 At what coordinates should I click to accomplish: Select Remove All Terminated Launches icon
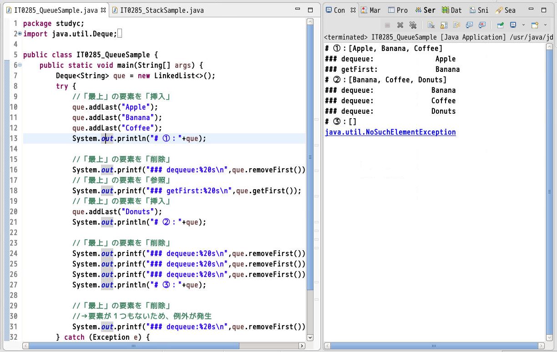[x=413, y=25]
